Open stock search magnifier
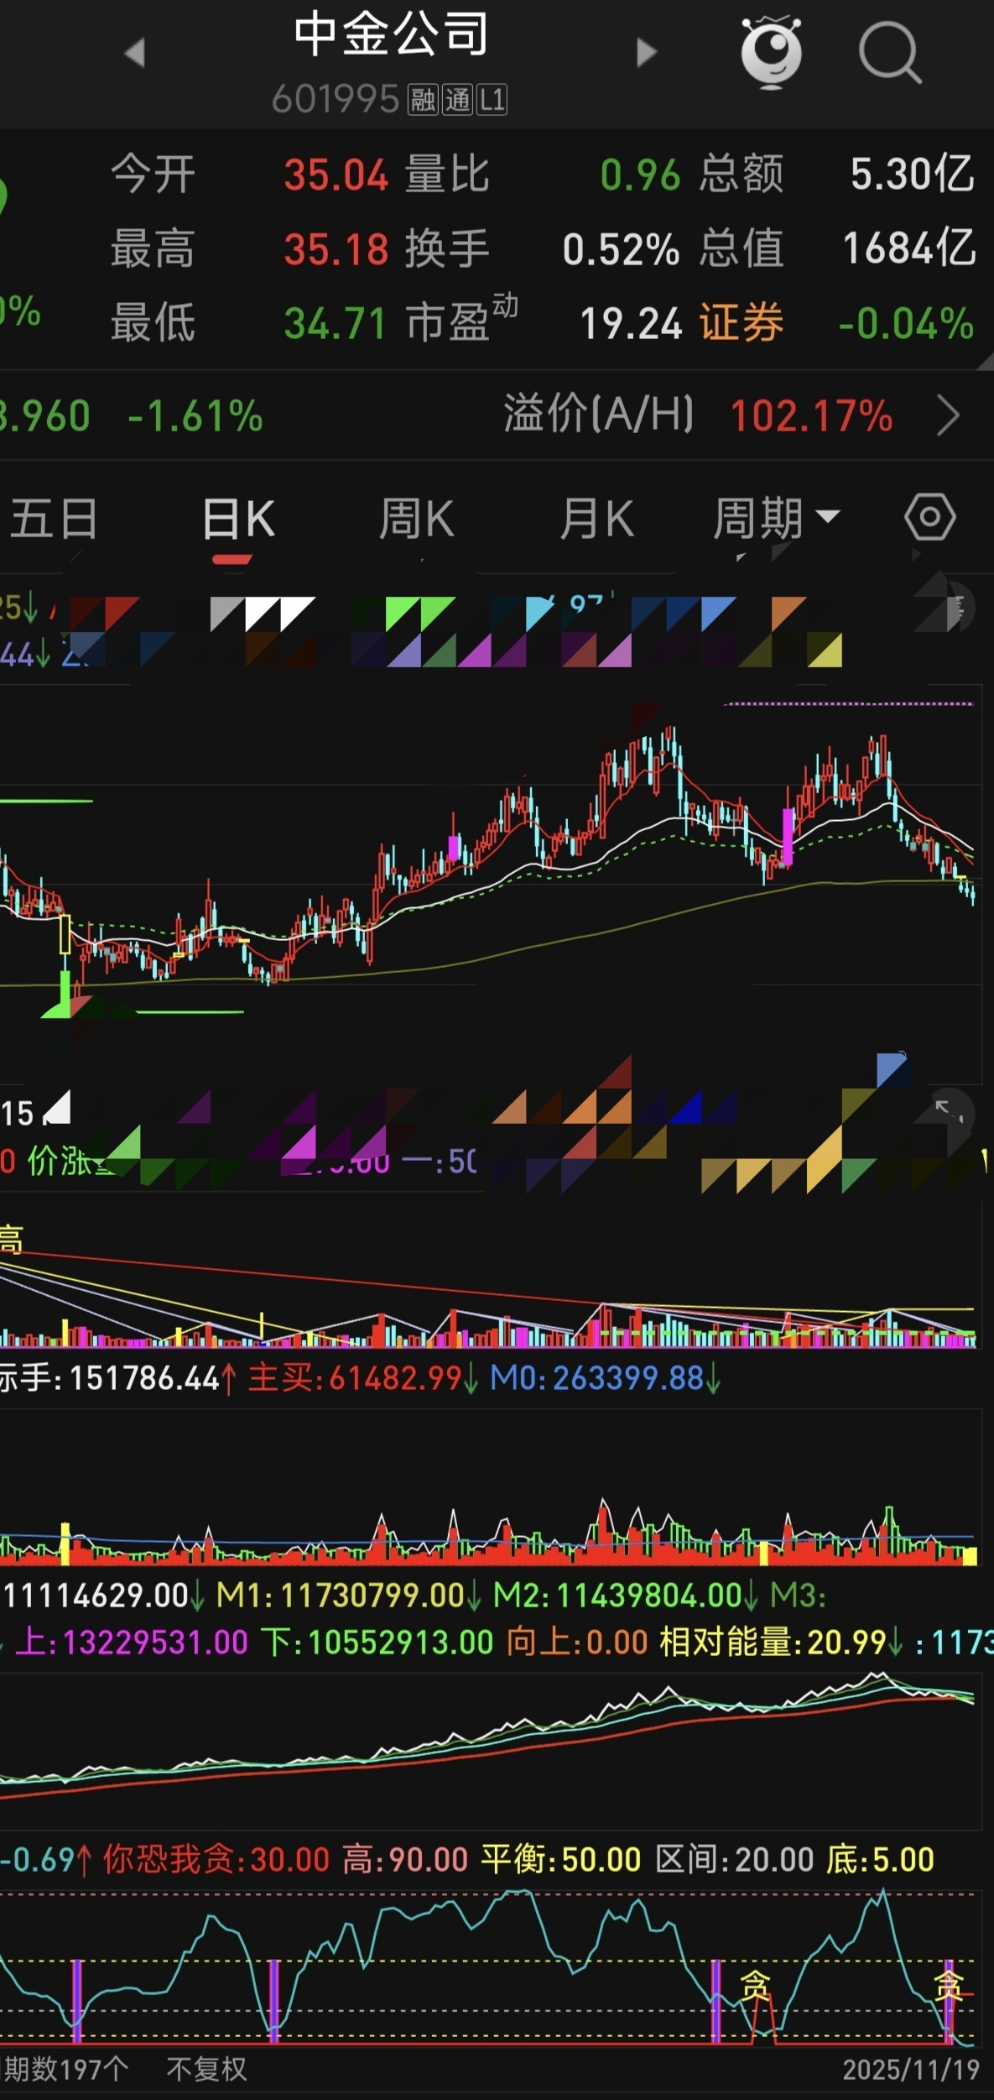 (890, 54)
